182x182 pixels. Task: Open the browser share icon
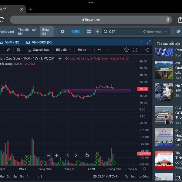[180, 19]
